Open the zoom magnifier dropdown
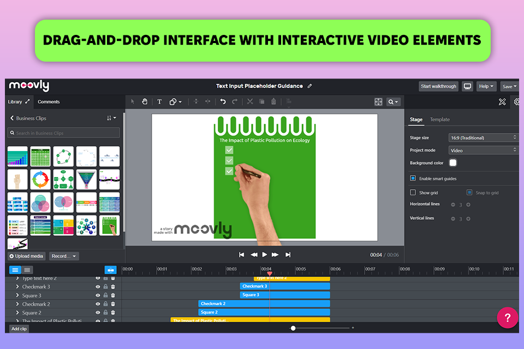The width and height of the screenshot is (524, 349). [394, 102]
